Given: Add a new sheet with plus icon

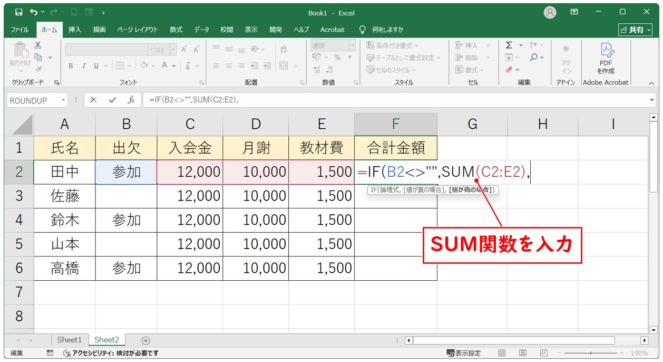Looking at the screenshot, I should (146, 340).
